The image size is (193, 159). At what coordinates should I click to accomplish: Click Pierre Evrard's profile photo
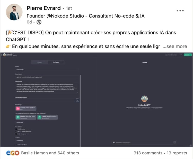[14, 12]
